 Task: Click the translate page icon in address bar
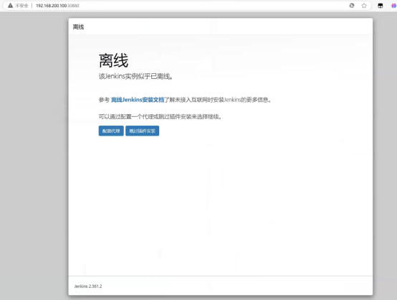352,6
